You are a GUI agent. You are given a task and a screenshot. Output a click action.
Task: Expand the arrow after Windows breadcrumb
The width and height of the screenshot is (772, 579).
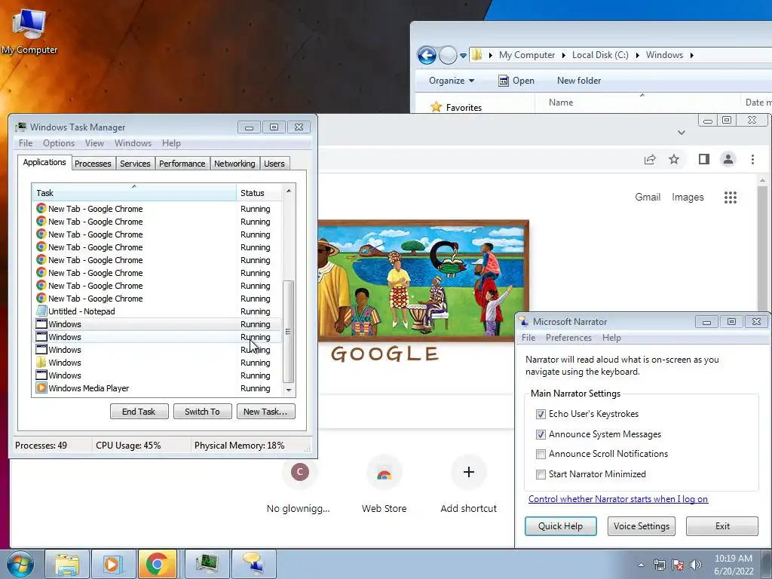[692, 55]
